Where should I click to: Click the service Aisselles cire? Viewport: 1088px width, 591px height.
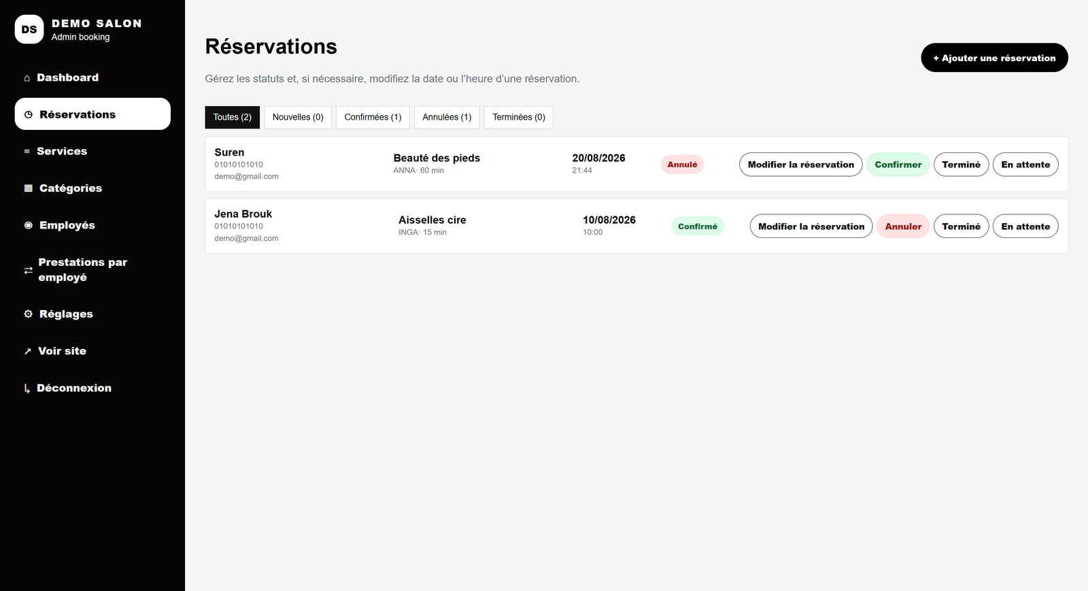click(432, 220)
